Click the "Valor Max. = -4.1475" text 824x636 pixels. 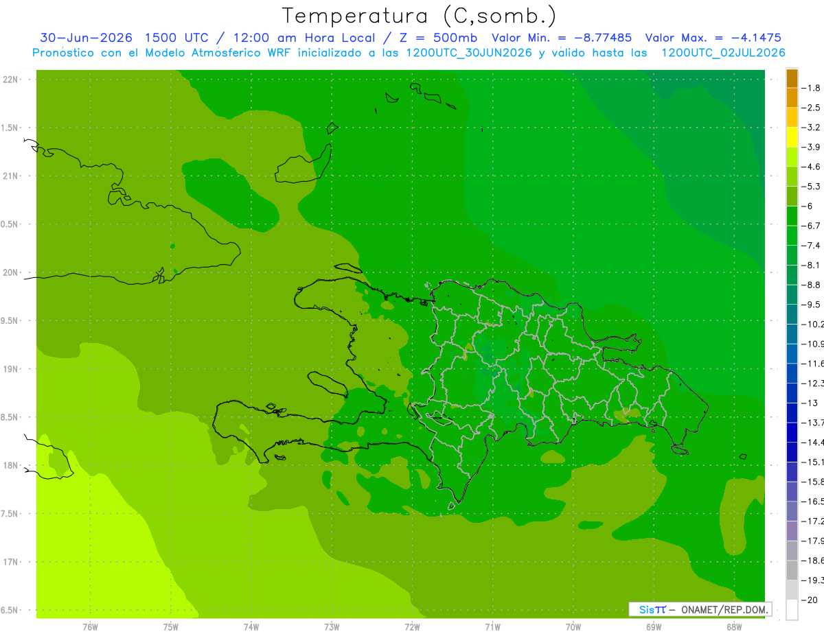(x=713, y=38)
